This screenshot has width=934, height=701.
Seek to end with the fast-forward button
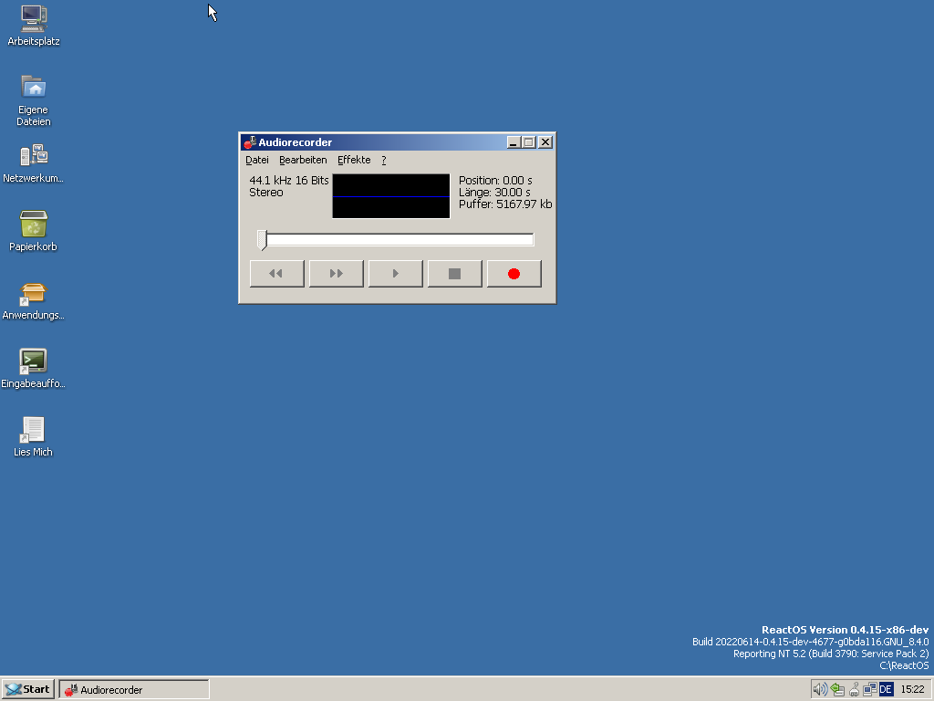coord(336,274)
